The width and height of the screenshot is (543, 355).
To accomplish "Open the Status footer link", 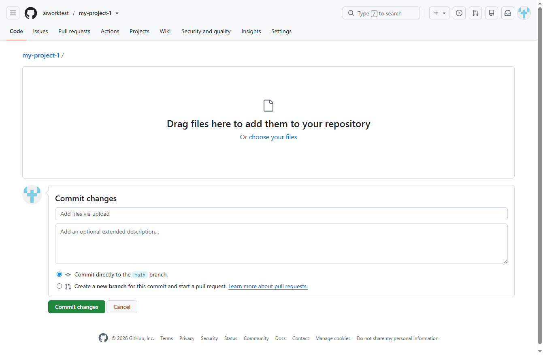I will click(x=231, y=338).
